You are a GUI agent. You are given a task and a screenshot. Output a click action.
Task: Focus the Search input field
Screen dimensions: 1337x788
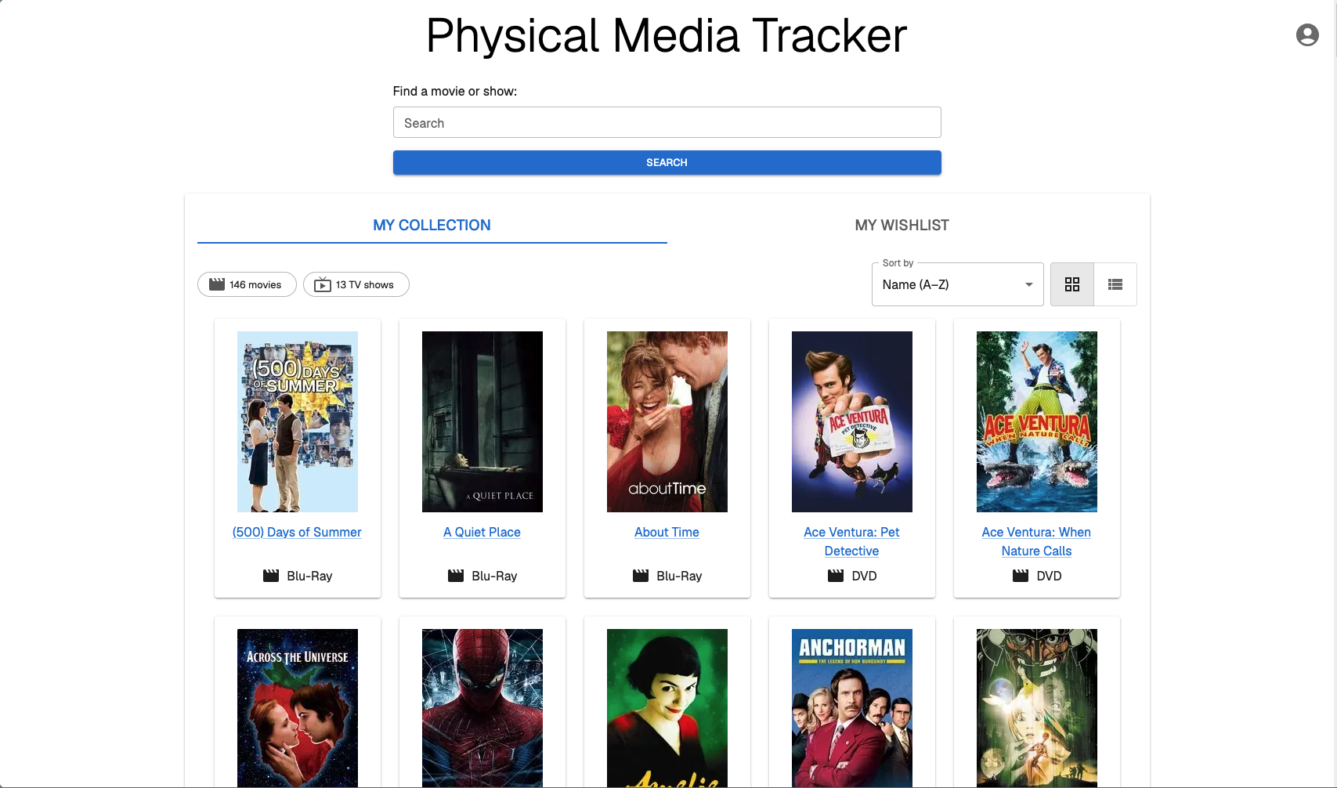click(667, 123)
